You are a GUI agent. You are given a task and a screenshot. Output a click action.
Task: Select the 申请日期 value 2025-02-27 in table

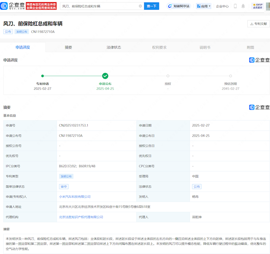pyautogui.click(x=201, y=125)
